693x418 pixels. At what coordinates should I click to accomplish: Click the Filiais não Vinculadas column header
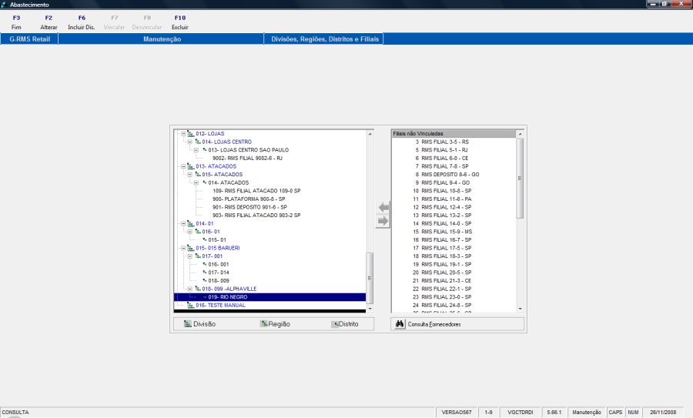click(x=454, y=133)
